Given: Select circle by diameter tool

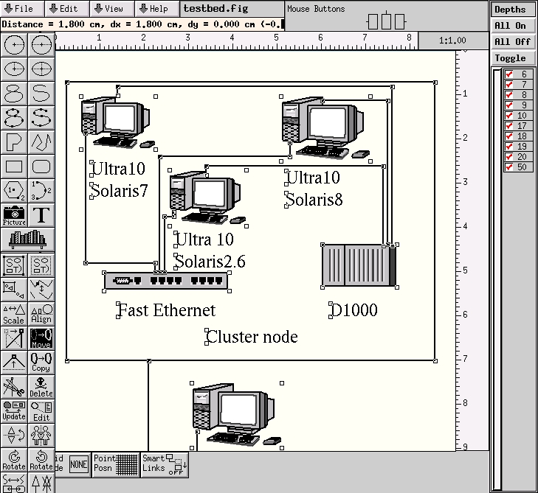Looking at the screenshot, I should click(x=41, y=45).
